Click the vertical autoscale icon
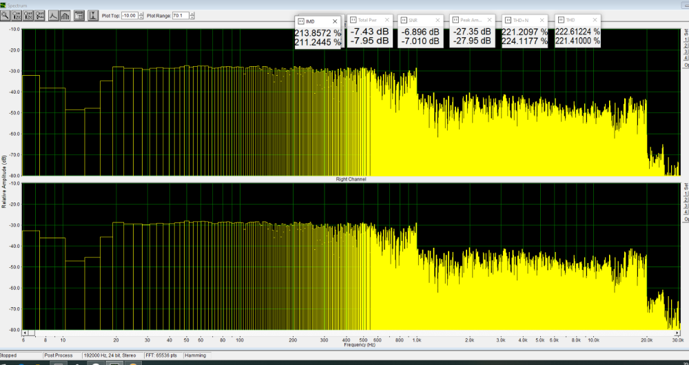This screenshot has height=365, width=689. pos(93,14)
